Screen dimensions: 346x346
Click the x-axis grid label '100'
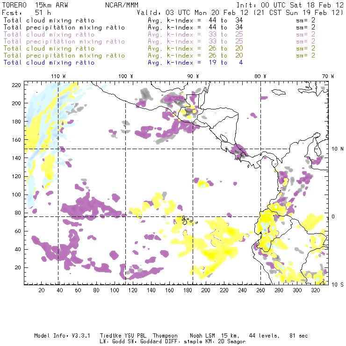(x=115, y=290)
